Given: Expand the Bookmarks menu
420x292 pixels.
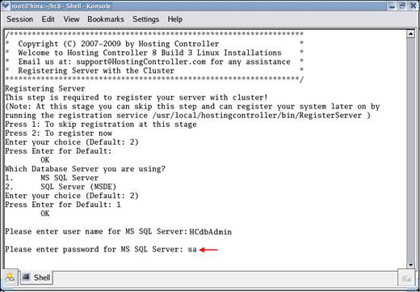Looking at the screenshot, I should point(106,19).
